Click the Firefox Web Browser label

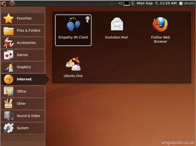click(160, 39)
